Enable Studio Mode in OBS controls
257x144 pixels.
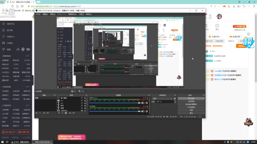pyautogui.click(x=191, y=107)
